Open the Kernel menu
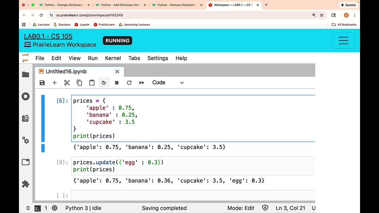379x213 pixels. (x=113, y=58)
